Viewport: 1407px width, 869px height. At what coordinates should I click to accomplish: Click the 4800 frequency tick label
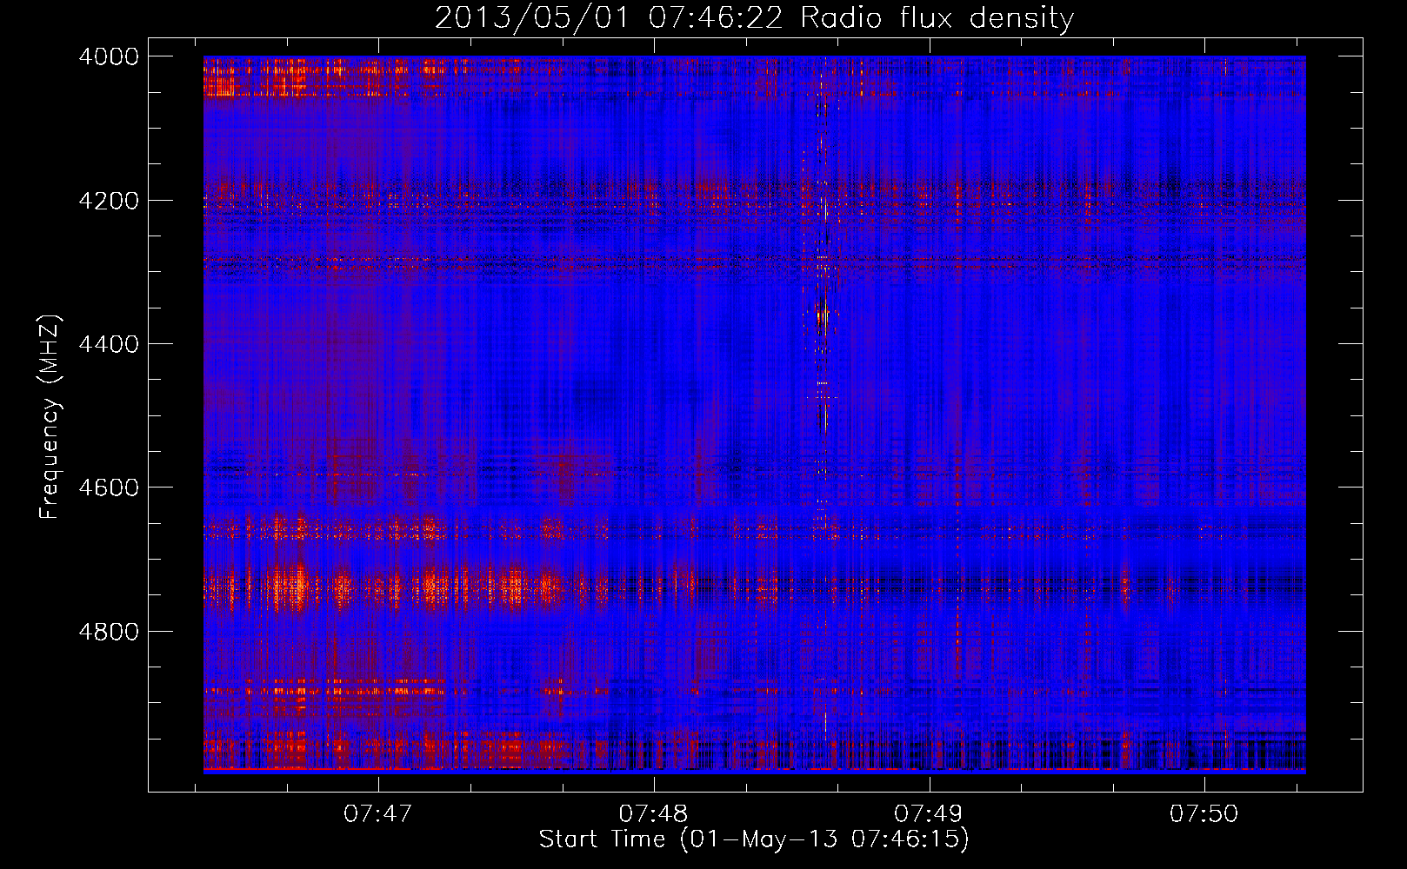point(109,632)
